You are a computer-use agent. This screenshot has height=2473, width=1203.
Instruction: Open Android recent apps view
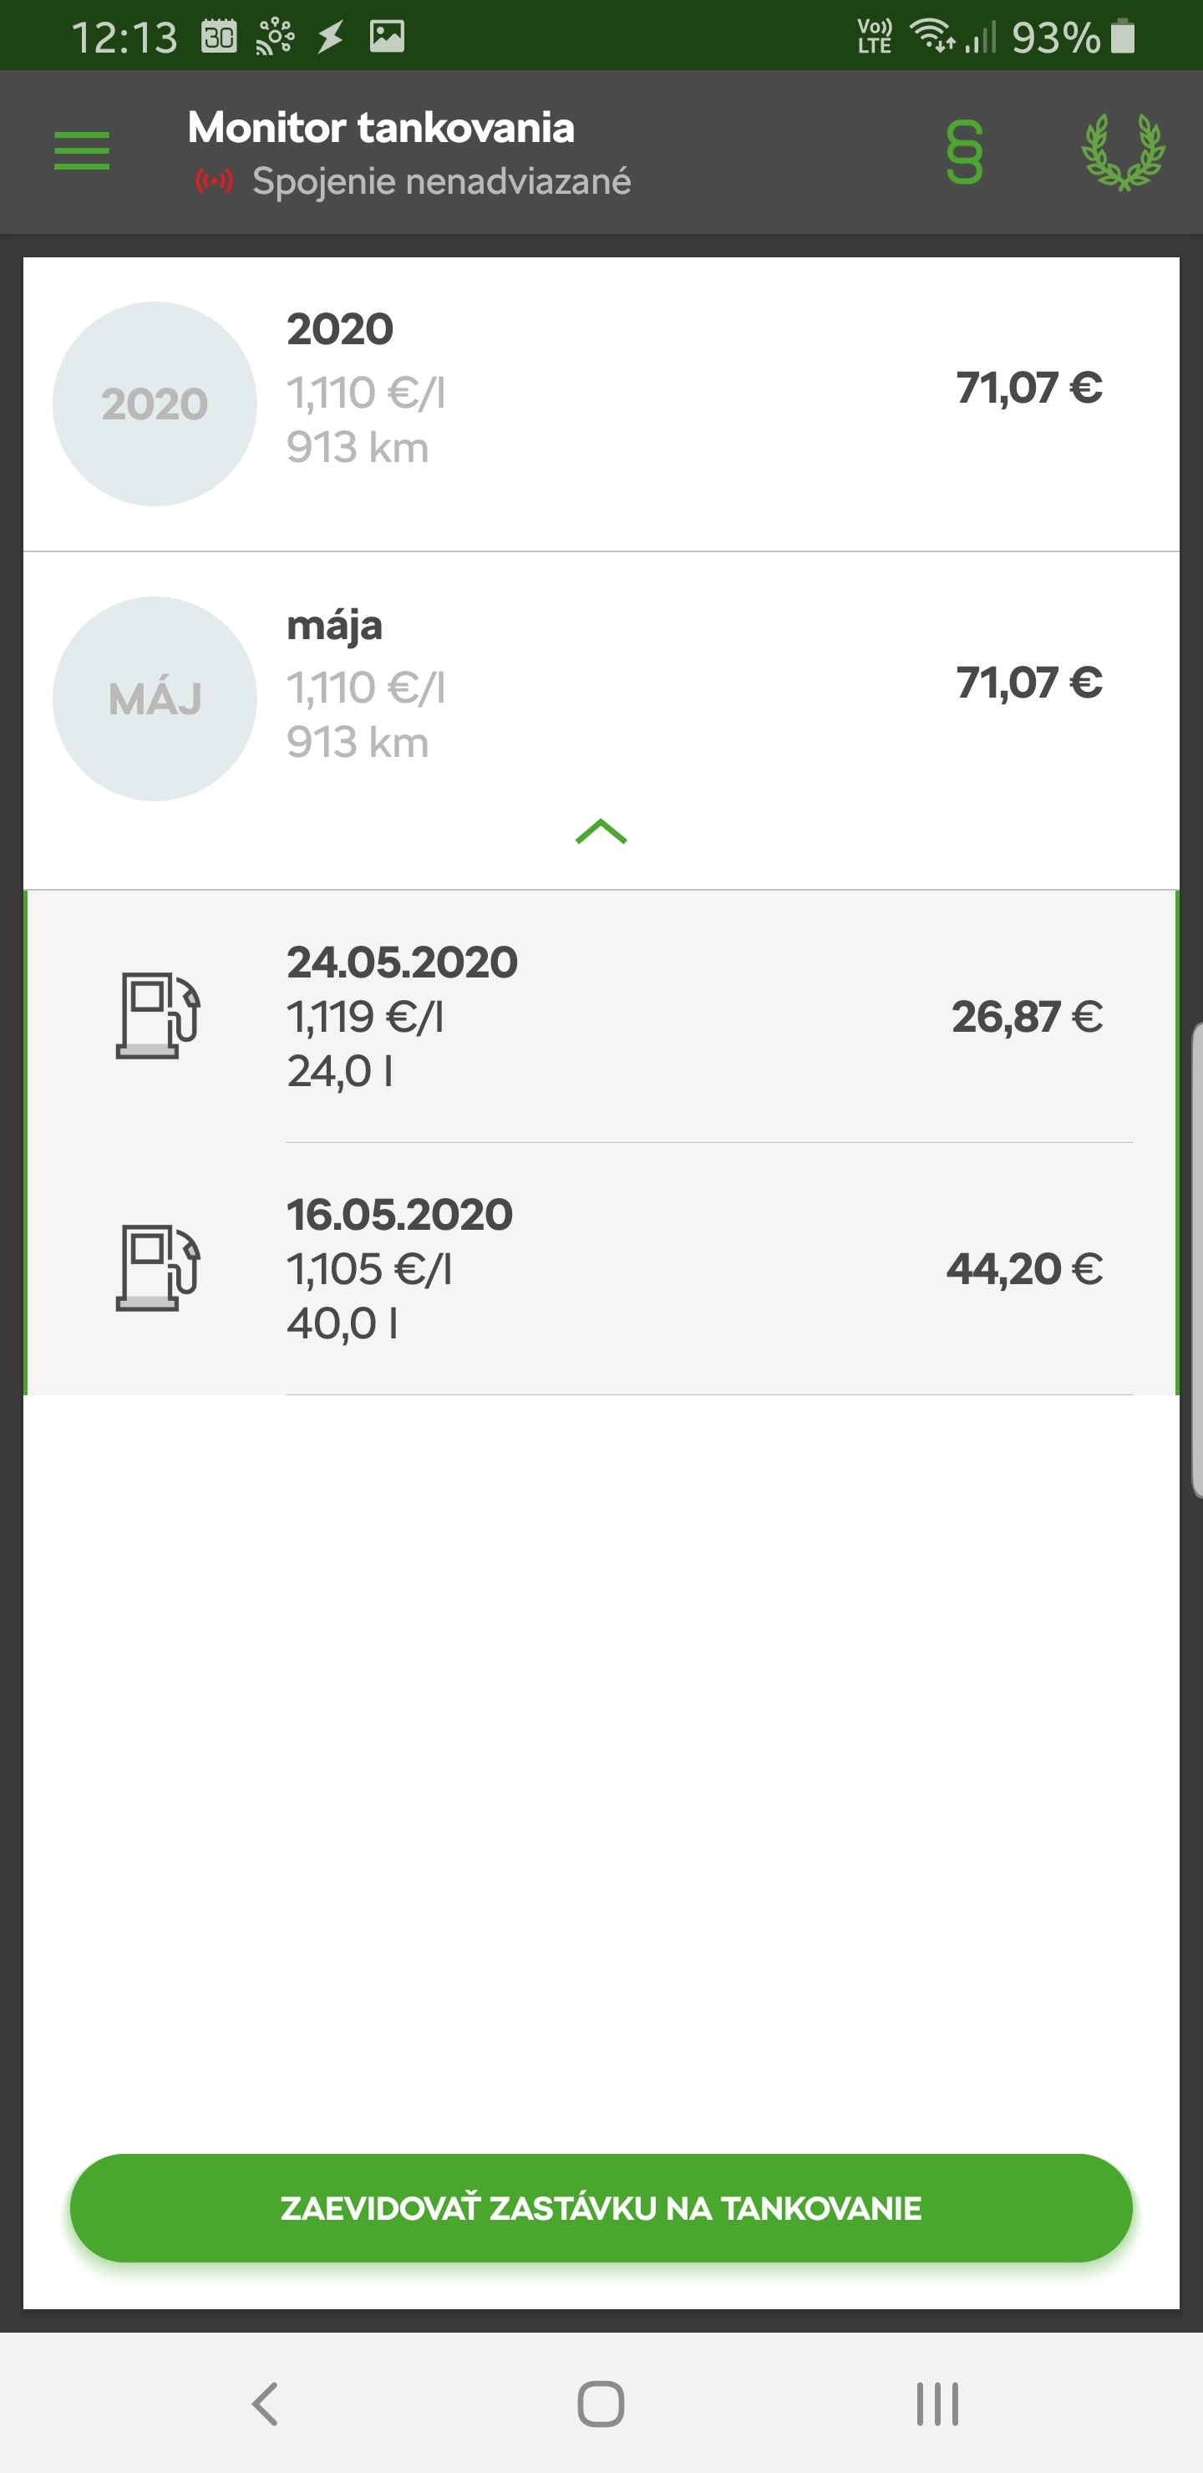(937, 2404)
